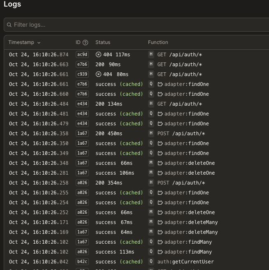269x270 pixels.
Task: Click the Timestamp column header
Action: [x=22, y=42]
